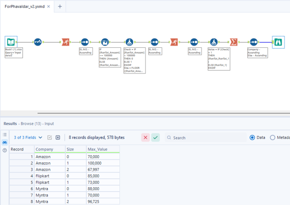Click the magnifier icon in Search box
Viewport: 290px width, 205px height.
(x=169, y=137)
